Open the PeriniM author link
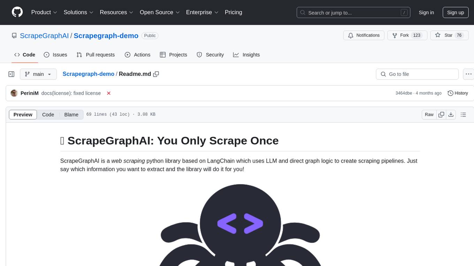This screenshot has height=266, width=474. (x=30, y=93)
